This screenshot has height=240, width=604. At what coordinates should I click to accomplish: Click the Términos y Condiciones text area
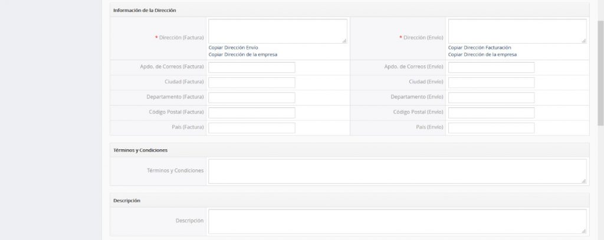pyautogui.click(x=397, y=171)
